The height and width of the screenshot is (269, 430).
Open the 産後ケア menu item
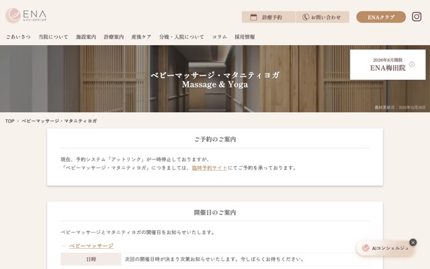141,37
